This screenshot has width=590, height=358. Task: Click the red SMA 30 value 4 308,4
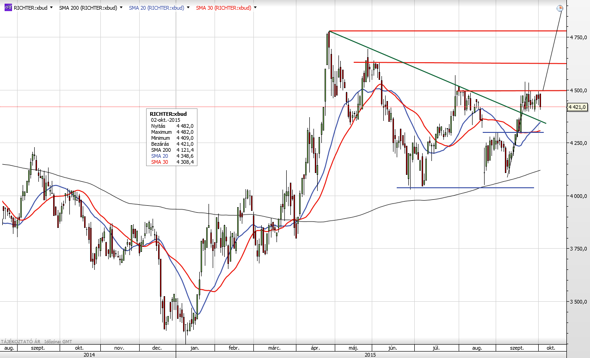pyautogui.click(x=184, y=162)
